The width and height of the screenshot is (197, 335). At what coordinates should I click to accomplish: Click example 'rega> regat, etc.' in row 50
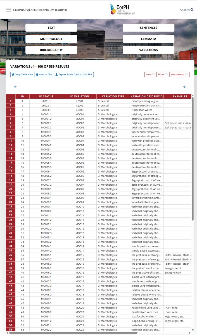(177, 317)
